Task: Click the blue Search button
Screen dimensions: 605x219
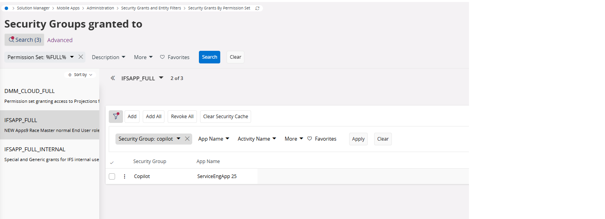Action: coord(209,57)
